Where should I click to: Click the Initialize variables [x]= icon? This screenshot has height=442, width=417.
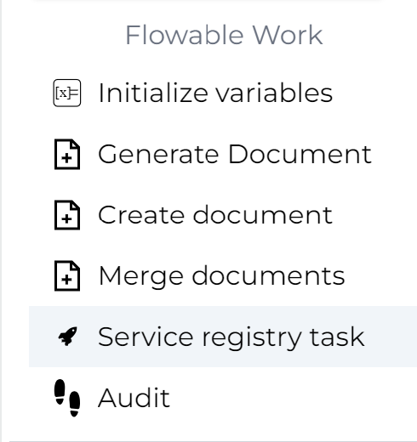click(x=67, y=93)
